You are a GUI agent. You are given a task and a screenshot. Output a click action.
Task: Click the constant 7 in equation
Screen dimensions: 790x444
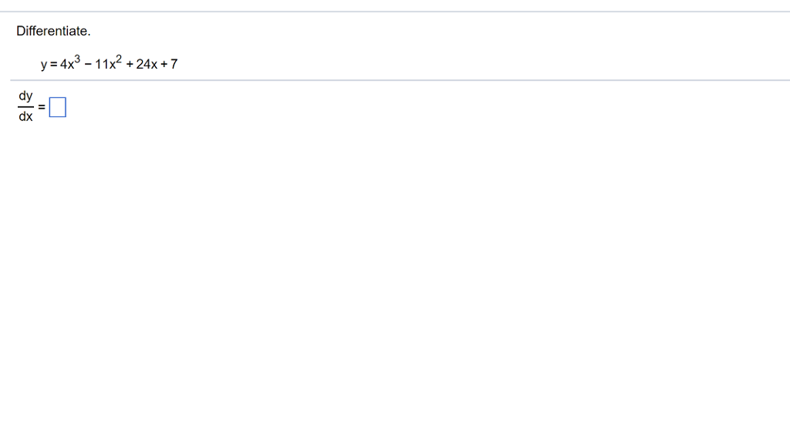point(174,65)
